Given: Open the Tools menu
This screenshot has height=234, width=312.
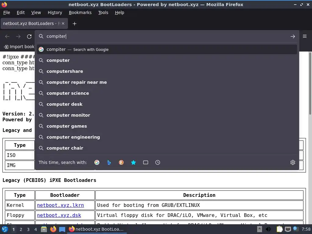Looking at the screenshot, I should tap(103, 12).
